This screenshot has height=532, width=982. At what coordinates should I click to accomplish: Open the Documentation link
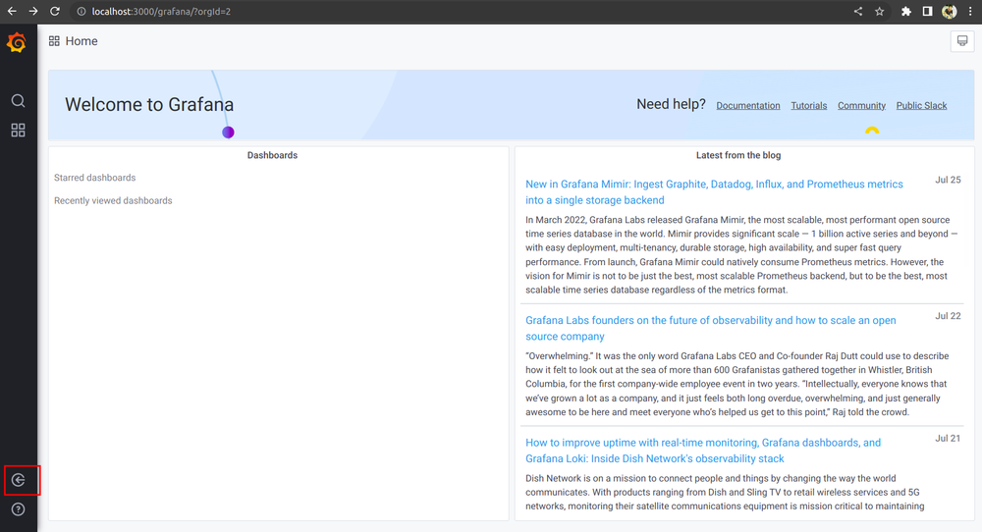point(747,106)
